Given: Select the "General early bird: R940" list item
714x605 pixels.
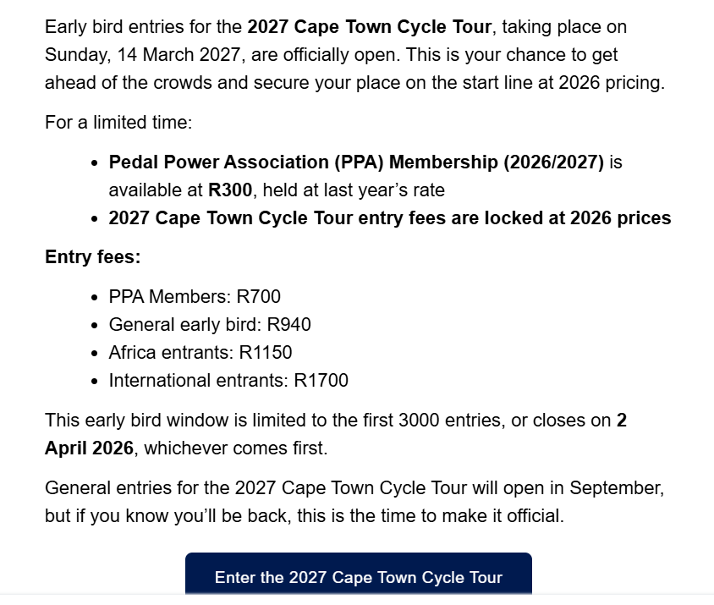Looking at the screenshot, I should (210, 324).
